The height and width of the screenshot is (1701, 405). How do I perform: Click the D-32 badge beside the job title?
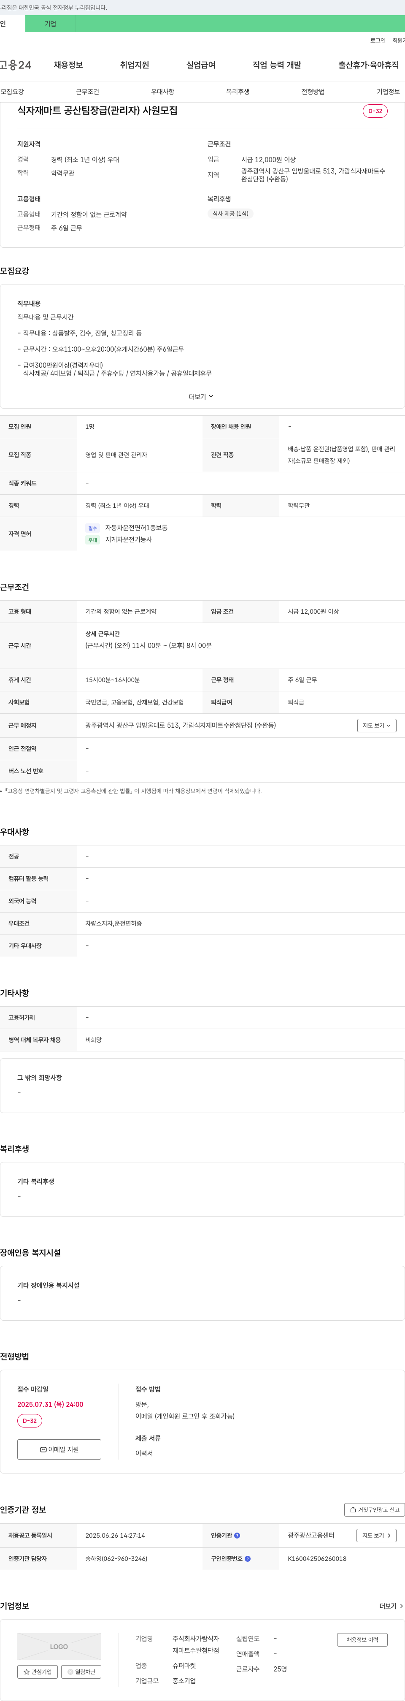375,111
